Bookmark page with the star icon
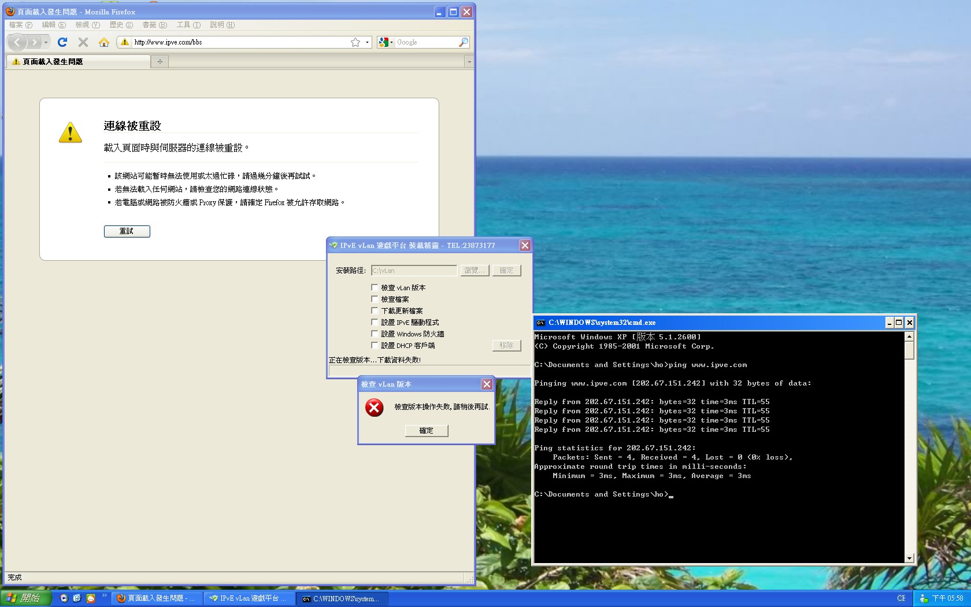The width and height of the screenshot is (971, 607). pyautogui.click(x=355, y=42)
